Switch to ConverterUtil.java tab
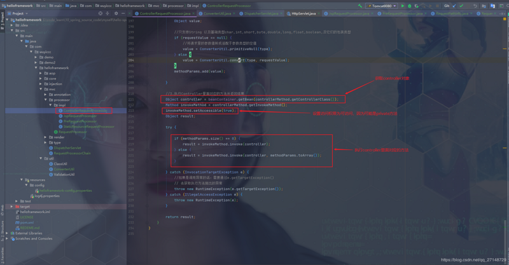The width and height of the screenshot is (509, 265). pyautogui.click(x=217, y=13)
